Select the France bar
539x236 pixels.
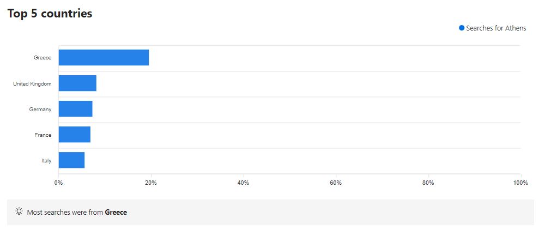click(x=74, y=135)
